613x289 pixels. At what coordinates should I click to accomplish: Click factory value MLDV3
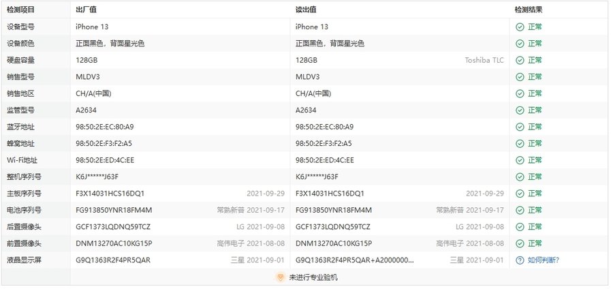tap(88, 77)
